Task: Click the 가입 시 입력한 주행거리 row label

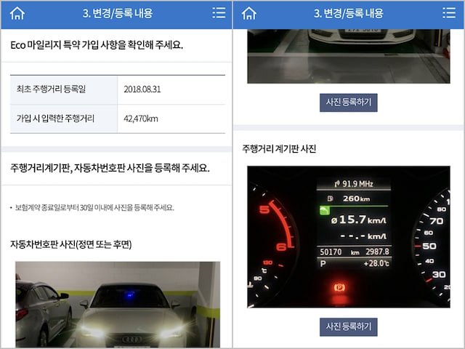Action: coord(55,119)
